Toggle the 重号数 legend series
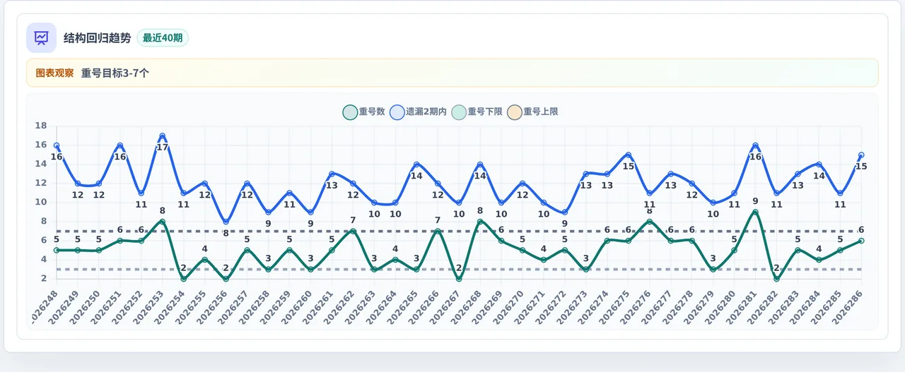Screen dimensions: 905x372 pyautogui.click(x=363, y=112)
